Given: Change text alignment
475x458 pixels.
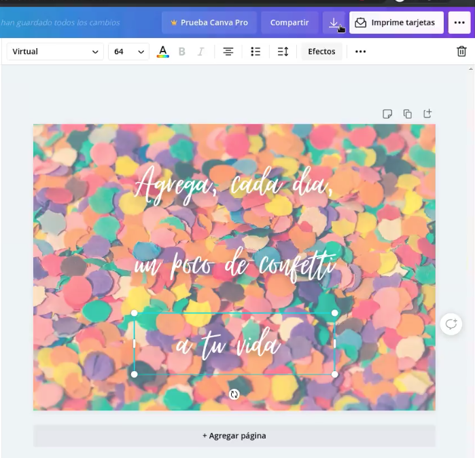Looking at the screenshot, I should 228,52.
